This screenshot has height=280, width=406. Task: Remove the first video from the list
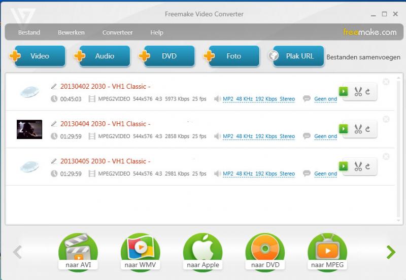386,82
